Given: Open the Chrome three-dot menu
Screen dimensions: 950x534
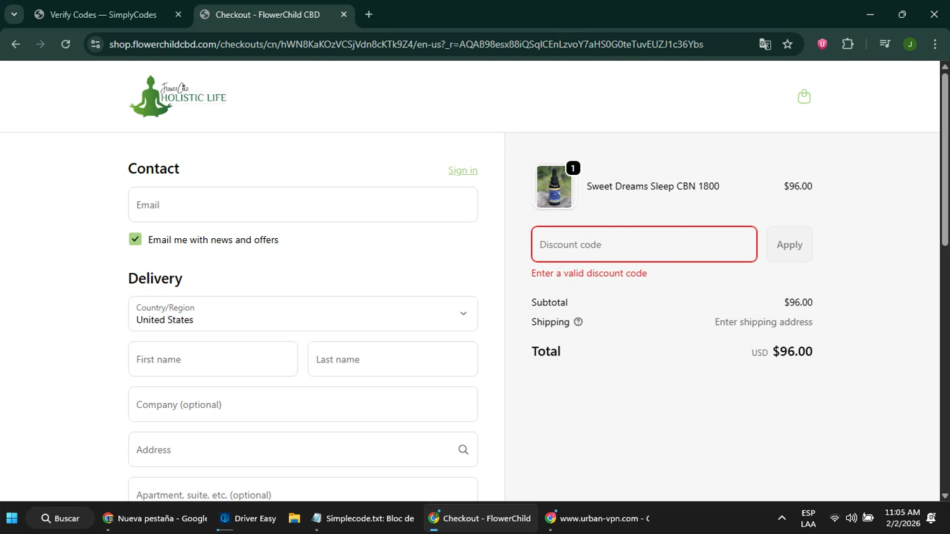Looking at the screenshot, I should click(935, 44).
